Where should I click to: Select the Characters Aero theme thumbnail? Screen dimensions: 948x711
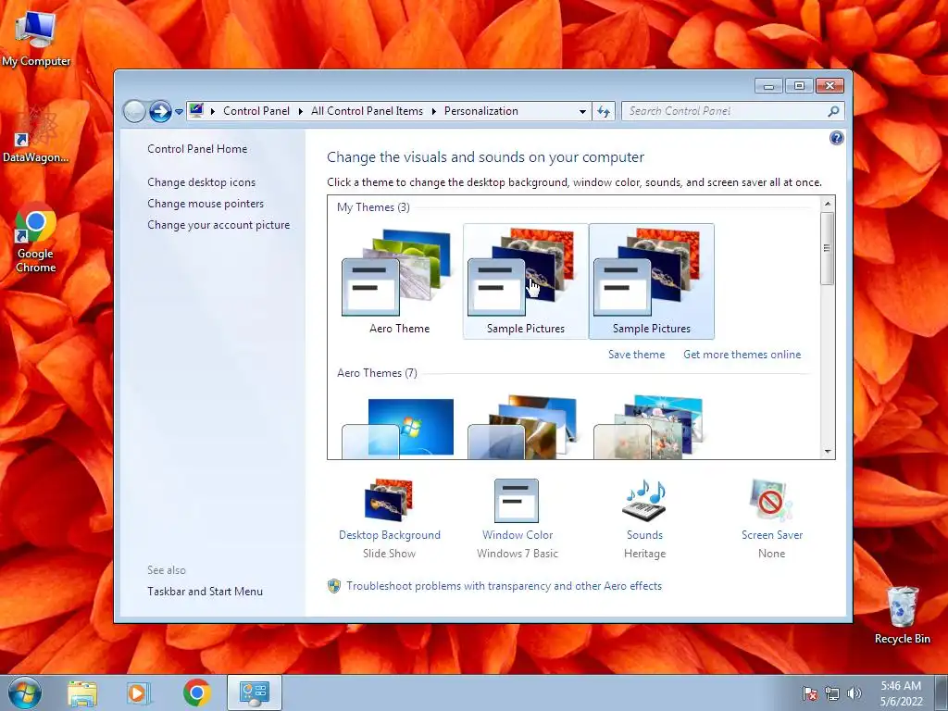pyautogui.click(x=651, y=427)
